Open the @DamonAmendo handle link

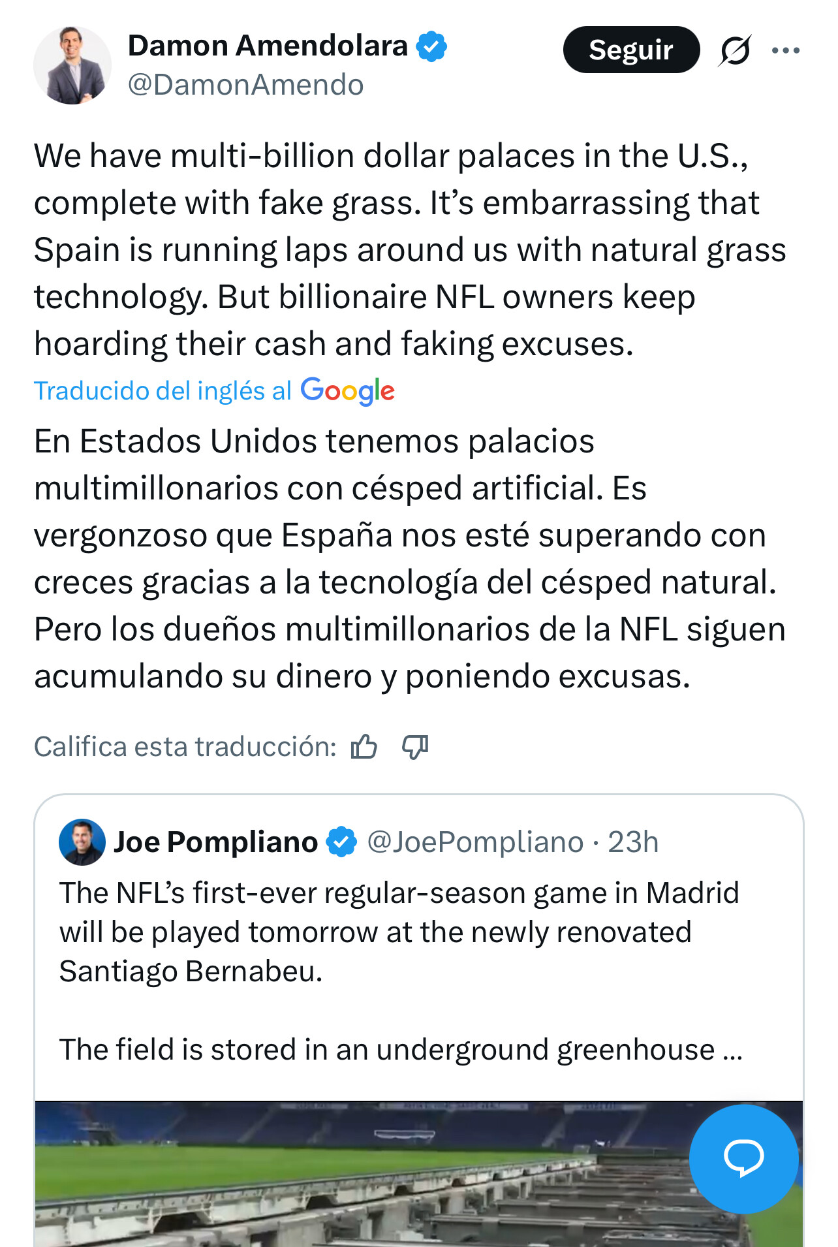[x=245, y=85]
